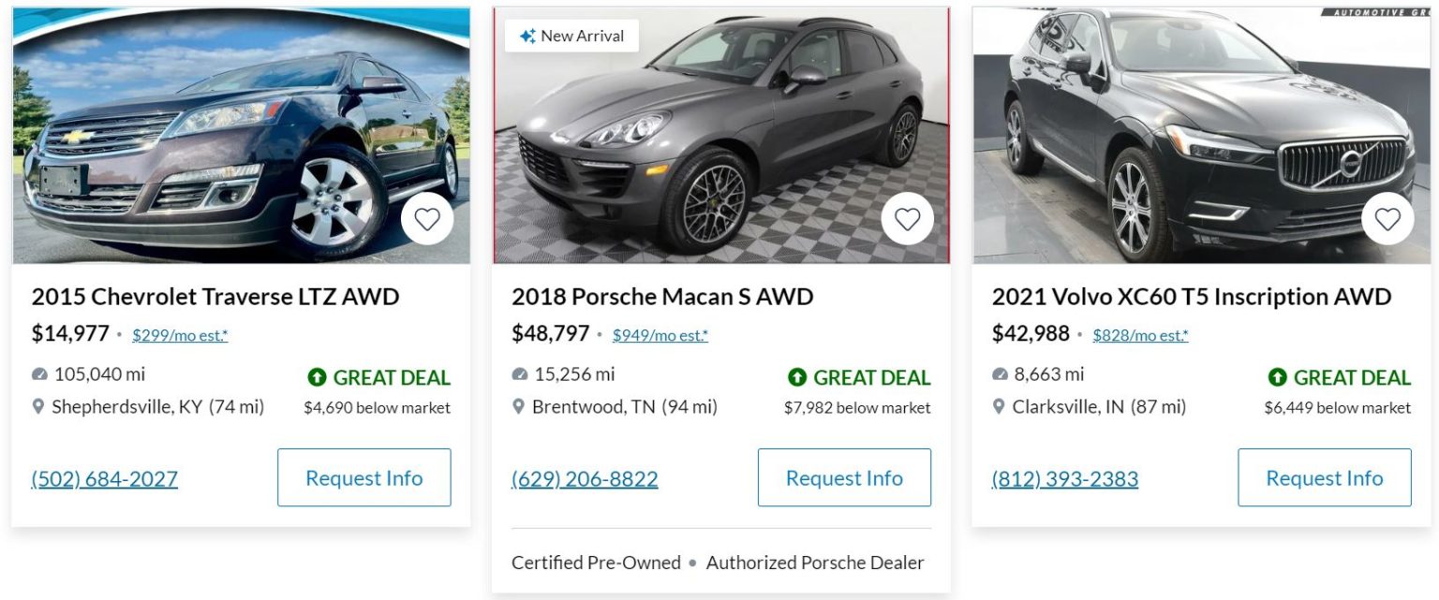Open the $949/mo est. payment link

(660, 335)
